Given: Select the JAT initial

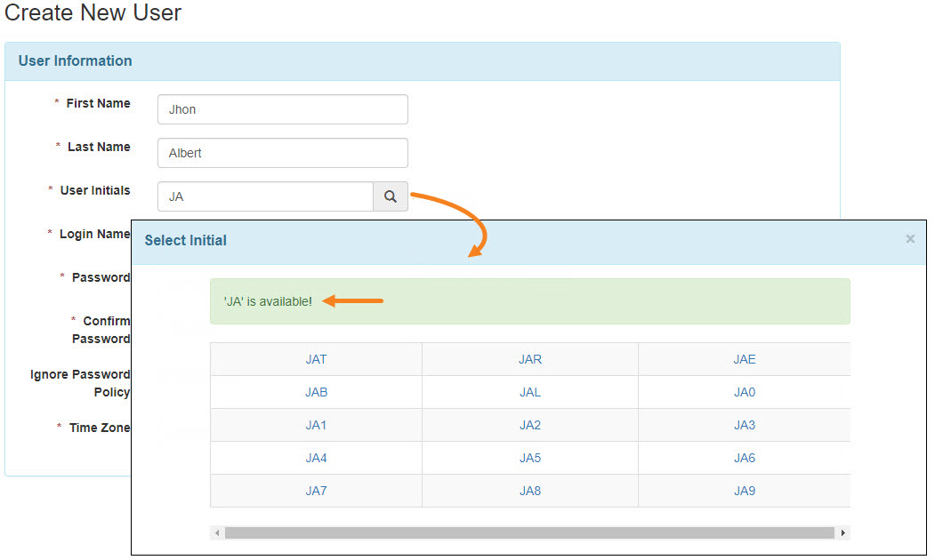Looking at the screenshot, I should [x=316, y=359].
